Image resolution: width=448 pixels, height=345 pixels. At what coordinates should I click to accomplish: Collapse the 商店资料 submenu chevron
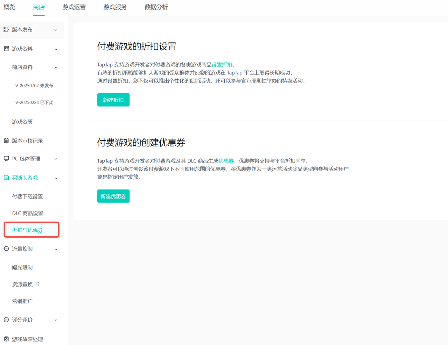tap(56, 67)
